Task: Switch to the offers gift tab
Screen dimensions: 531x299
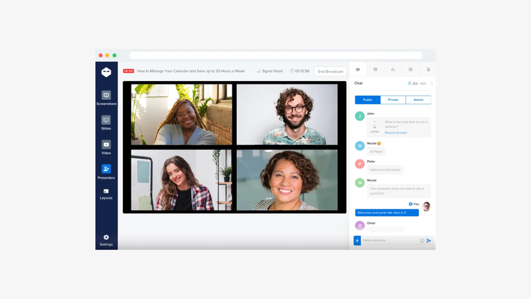Action: click(410, 69)
